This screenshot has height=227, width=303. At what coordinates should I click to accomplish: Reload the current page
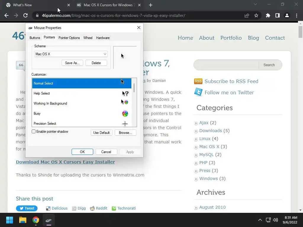point(25,15)
